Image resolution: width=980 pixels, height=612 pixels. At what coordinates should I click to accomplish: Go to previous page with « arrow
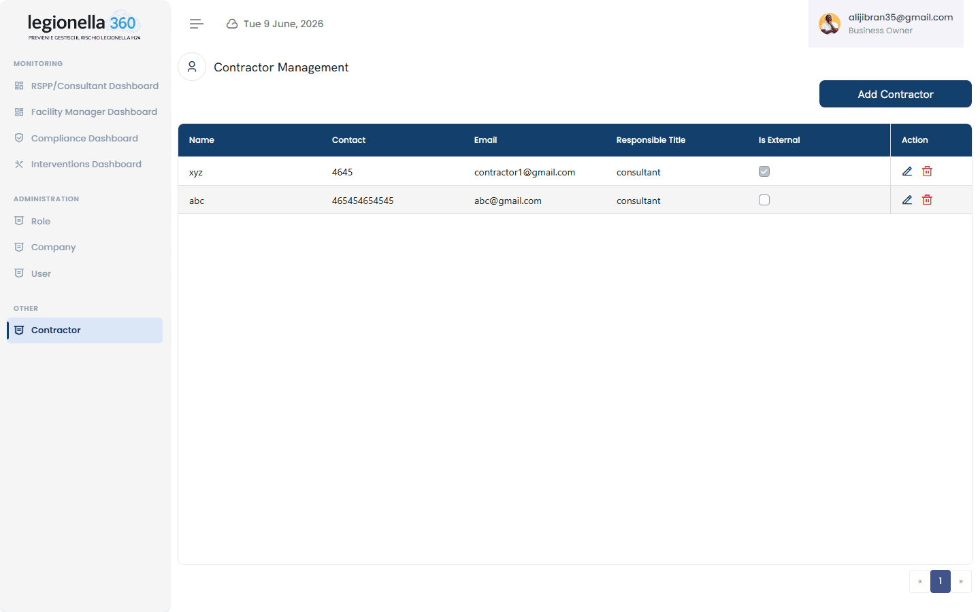[x=920, y=581]
